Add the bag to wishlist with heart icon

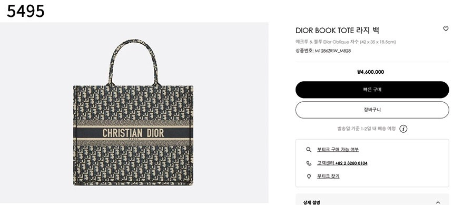[x=446, y=29]
